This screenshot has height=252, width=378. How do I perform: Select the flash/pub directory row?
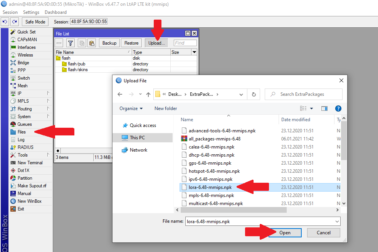[x=126, y=64]
